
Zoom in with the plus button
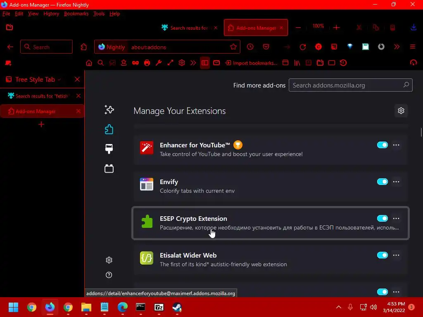click(x=336, y=28)
